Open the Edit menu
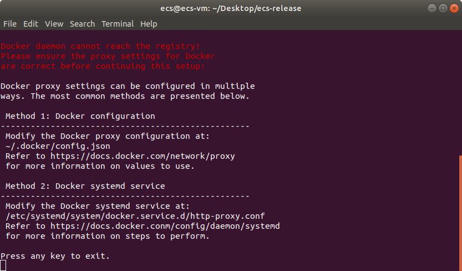462x271 pixels. [x=31, y=24]
